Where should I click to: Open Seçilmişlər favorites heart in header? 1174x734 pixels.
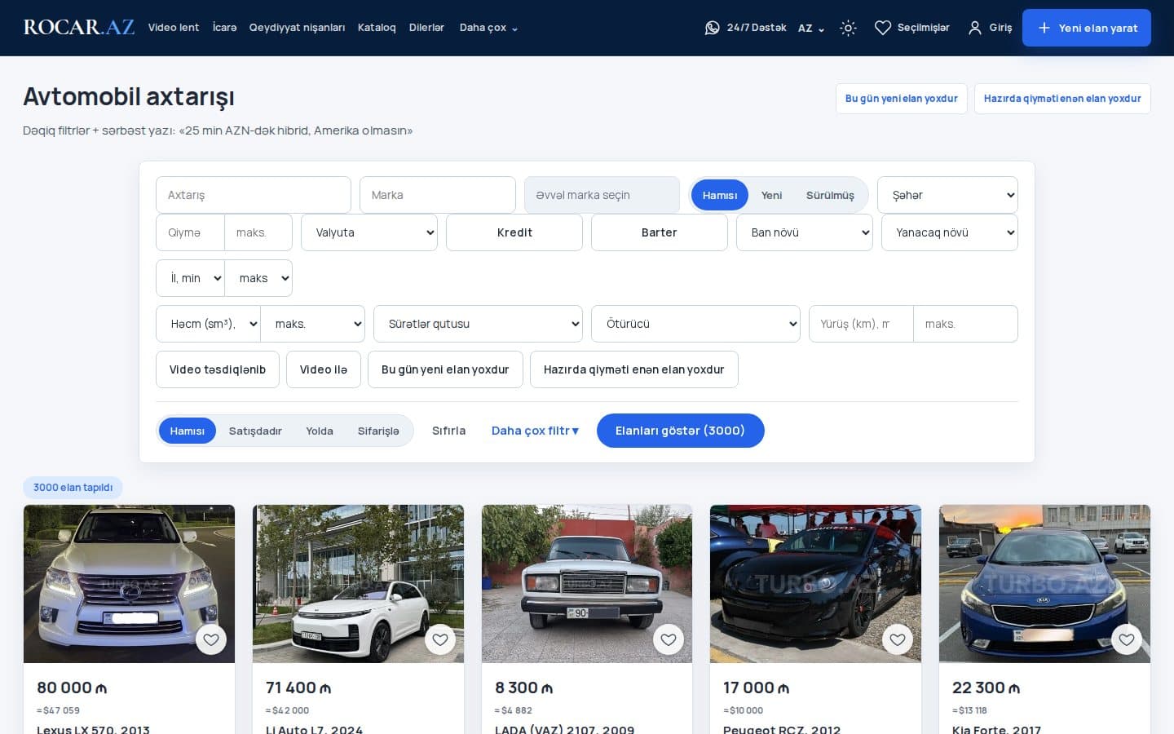coord(882,28)
